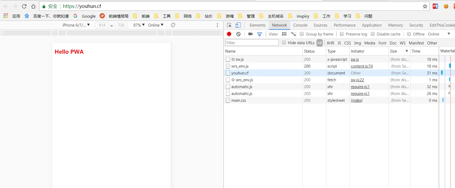Switch to the Application tab
The height and width of the screenshot is (188, 455).
372,25
